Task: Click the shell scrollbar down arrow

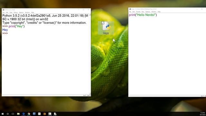Action: [90, 93]
